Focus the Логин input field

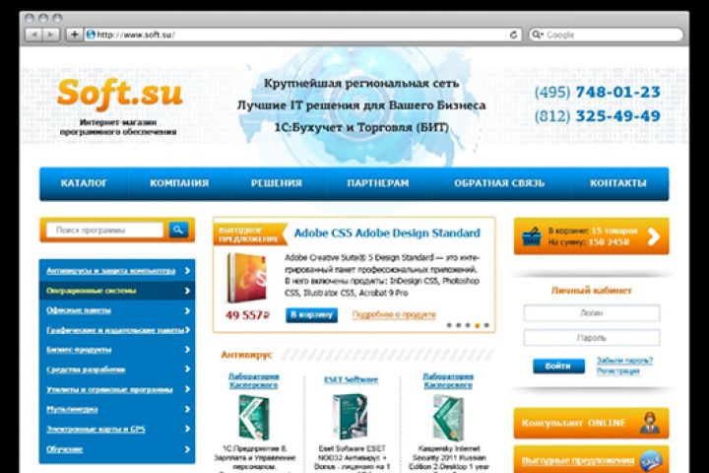592,312
